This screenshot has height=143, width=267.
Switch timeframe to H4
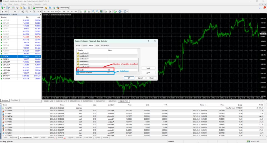coord(64,12)
